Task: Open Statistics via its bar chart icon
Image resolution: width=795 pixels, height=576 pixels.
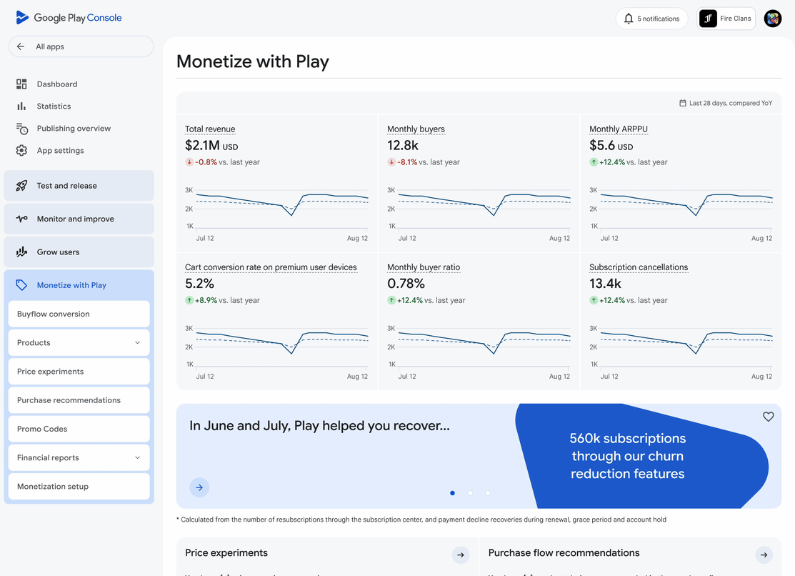Action: click(21, 106)
